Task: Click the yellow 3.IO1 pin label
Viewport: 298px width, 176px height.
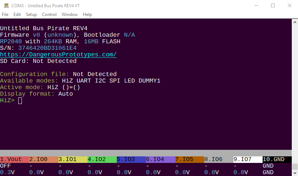Action: [73, 159]
